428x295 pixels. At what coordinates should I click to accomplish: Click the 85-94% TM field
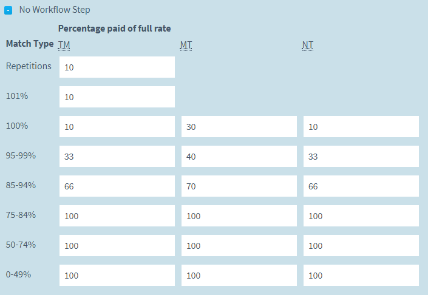117,186
